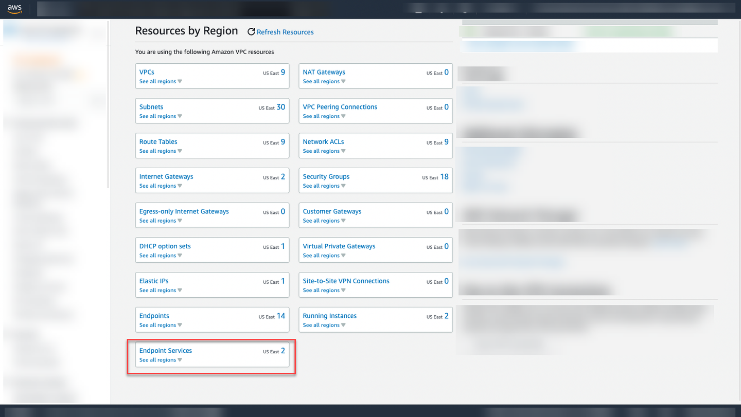
Task: Expand See all regions under VPC Peering Connections
Action: (324, 116)
